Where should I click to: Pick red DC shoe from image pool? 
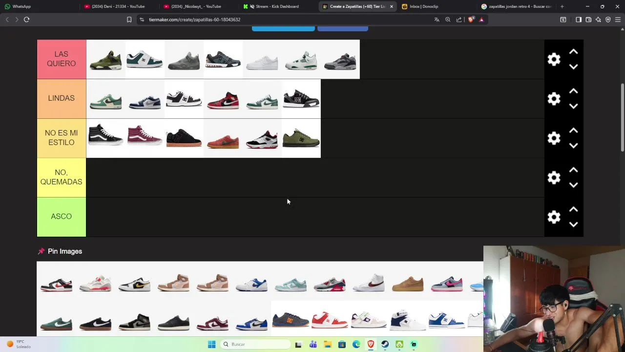click(330, 320)
